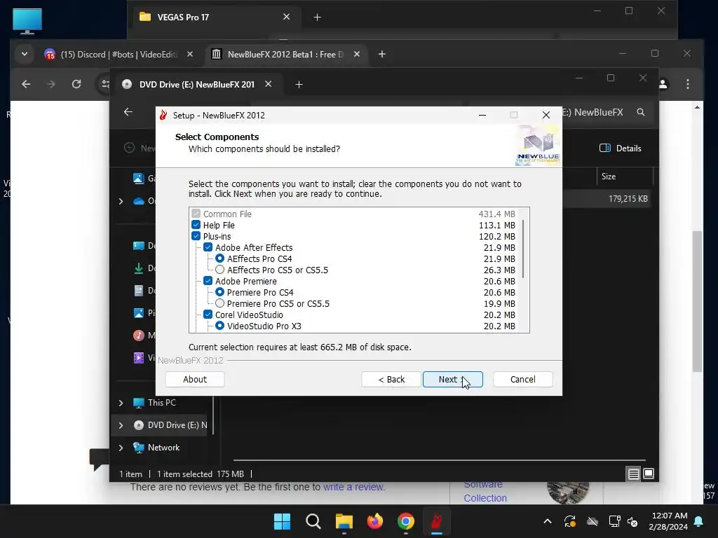Open the desktop monitor icon
This screenshot has height=538, width=718.
click(x=27, y=21)
